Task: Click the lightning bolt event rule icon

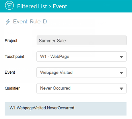Action: 7,22
